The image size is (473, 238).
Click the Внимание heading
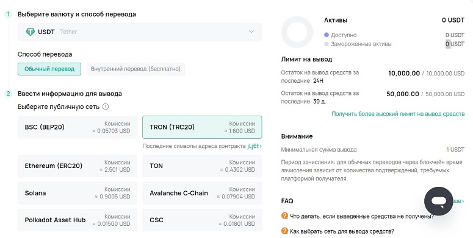pos(297,136)
